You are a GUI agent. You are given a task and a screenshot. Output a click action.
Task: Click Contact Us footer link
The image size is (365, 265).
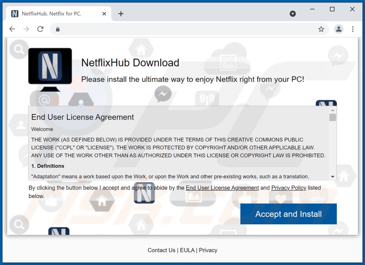coord(161,250)
